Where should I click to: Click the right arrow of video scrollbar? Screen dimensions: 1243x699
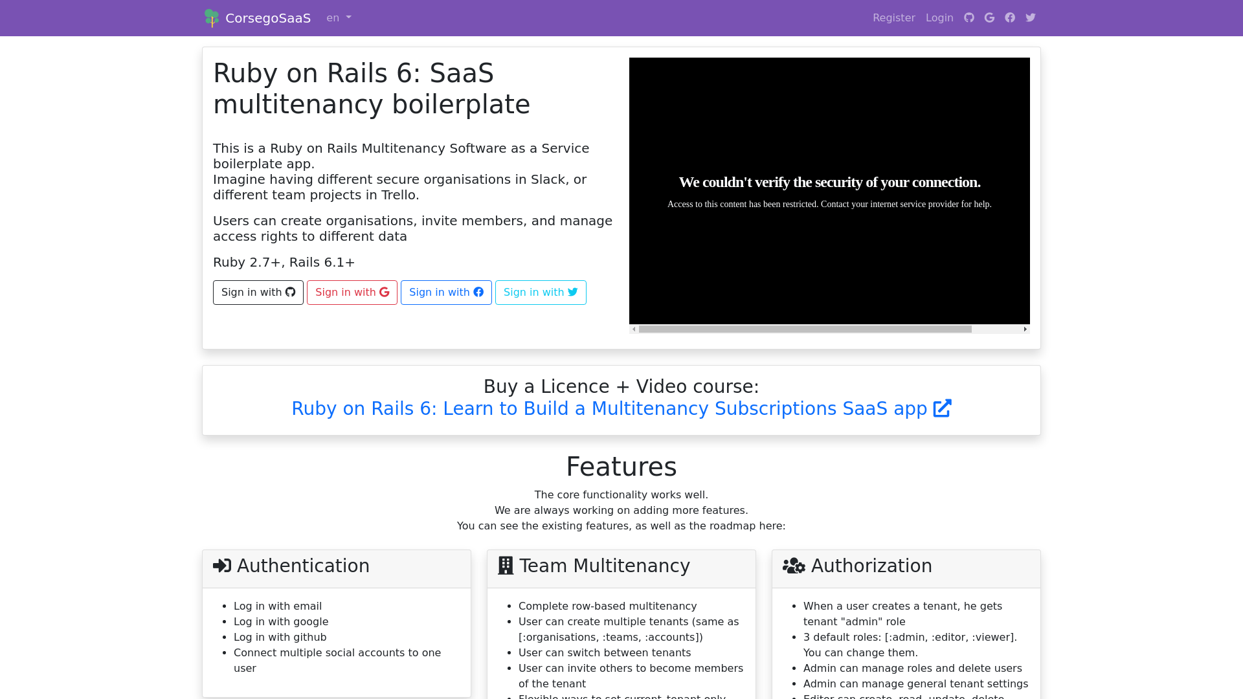1025,329
